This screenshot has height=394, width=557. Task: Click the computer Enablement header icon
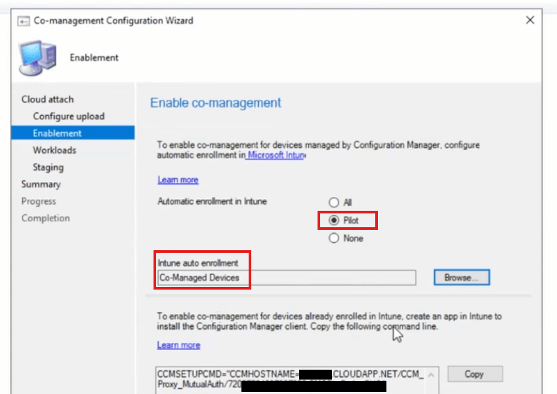pyautogui.click(x=37, y=58)
